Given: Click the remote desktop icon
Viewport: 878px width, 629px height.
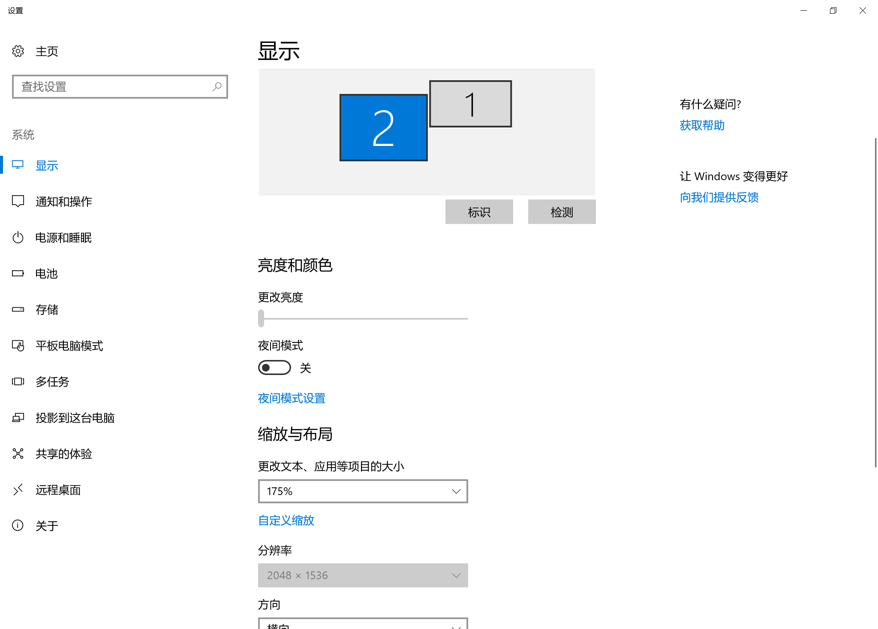Looking at the screenshot, I should (x=18, y=490).
